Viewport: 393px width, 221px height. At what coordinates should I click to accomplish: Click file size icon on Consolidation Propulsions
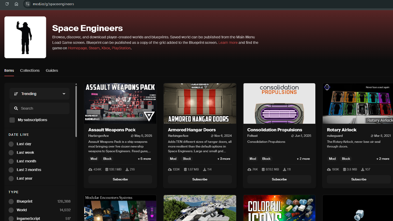point(263,169)
